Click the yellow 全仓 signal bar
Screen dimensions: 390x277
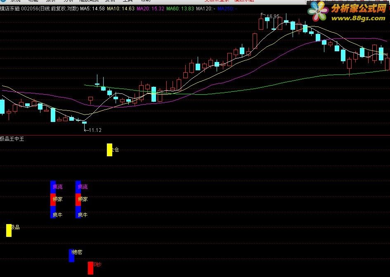pyautogui.click(x=109, y=150)
